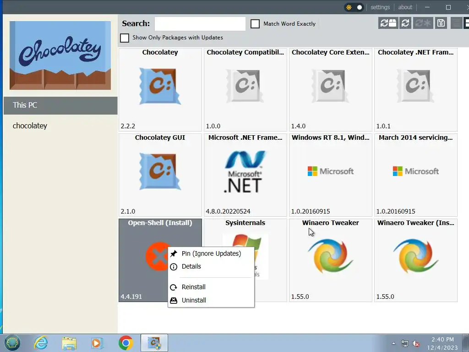Choose Uninstall from context menu
The height and width of the screenshot is (352, 469).
tap(211, 300)
